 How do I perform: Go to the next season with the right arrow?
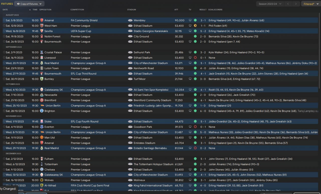[x=296, y=4]
